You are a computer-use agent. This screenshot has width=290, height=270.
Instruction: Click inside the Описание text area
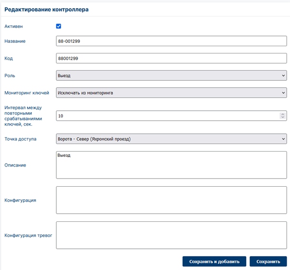(x=171, y=165)
